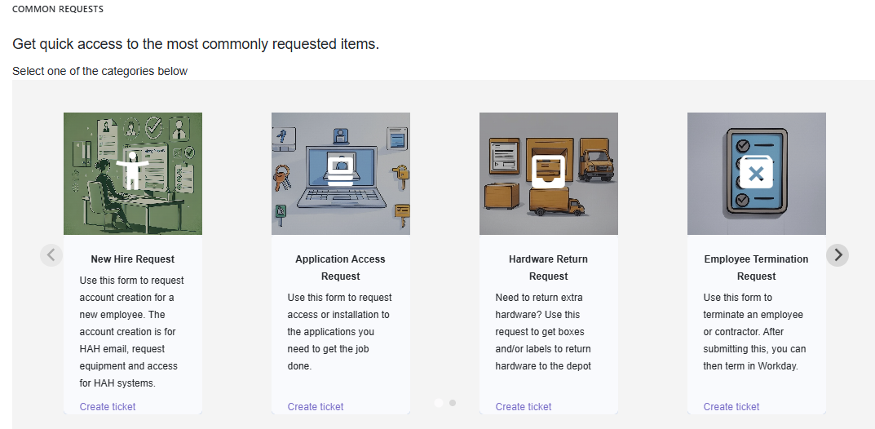The width and height of the screenshot is (875, 429).
Task: Open the Employee Termination Request title
Action: 756,268
